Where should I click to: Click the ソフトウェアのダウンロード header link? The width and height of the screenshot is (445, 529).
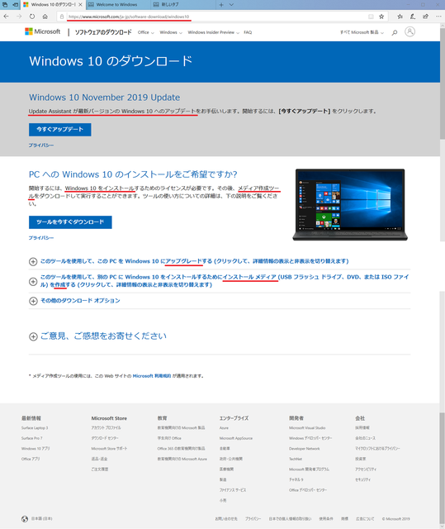(x=103, y=32)
